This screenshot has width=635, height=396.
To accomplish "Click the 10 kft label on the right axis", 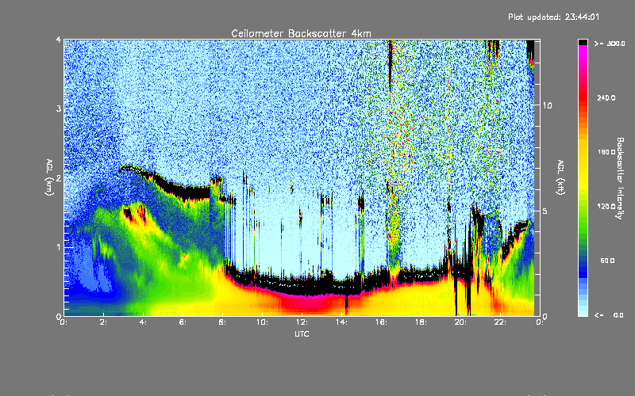I will click(x=547, y=105).
